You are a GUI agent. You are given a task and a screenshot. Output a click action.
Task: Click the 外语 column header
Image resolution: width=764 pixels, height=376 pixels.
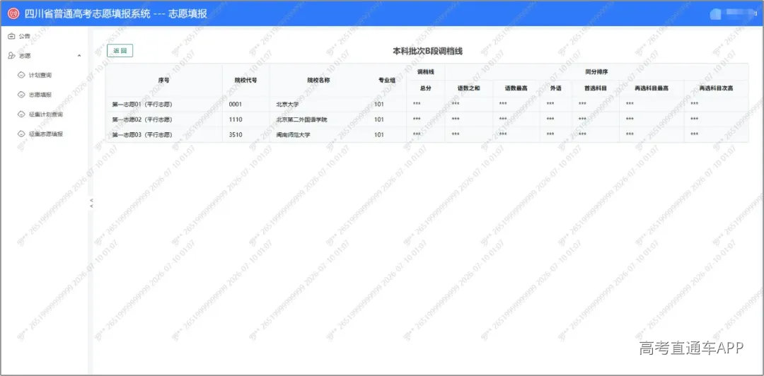(556, 88)
